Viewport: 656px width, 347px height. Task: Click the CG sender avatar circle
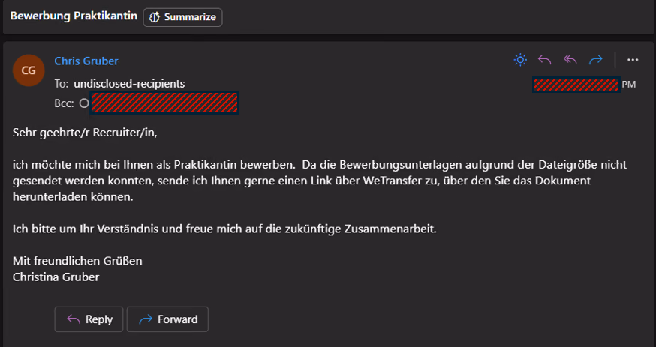29,70
